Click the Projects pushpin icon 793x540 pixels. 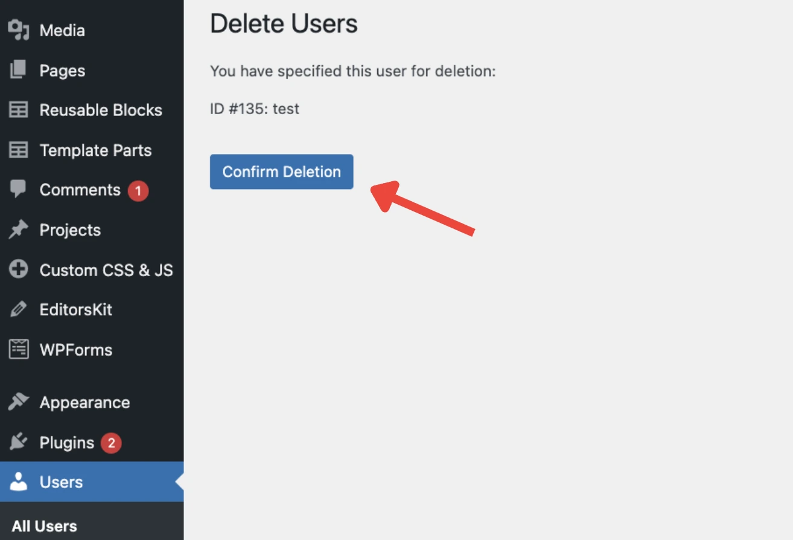19,230
